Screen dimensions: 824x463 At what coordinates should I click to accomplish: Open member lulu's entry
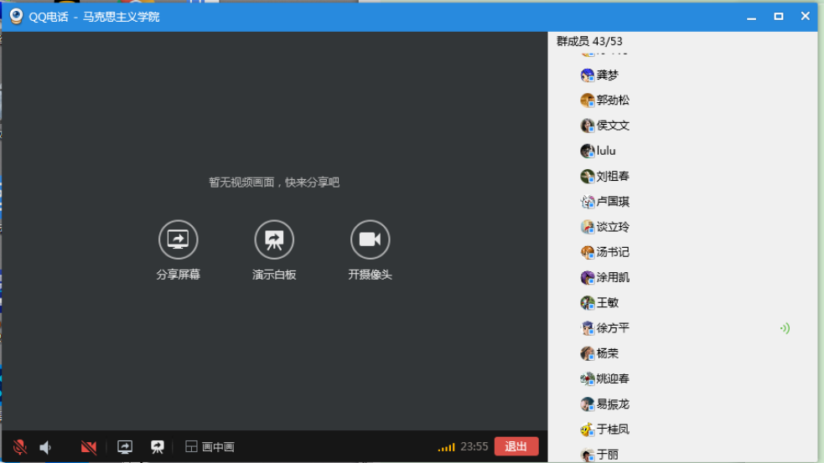coord(605,152)
